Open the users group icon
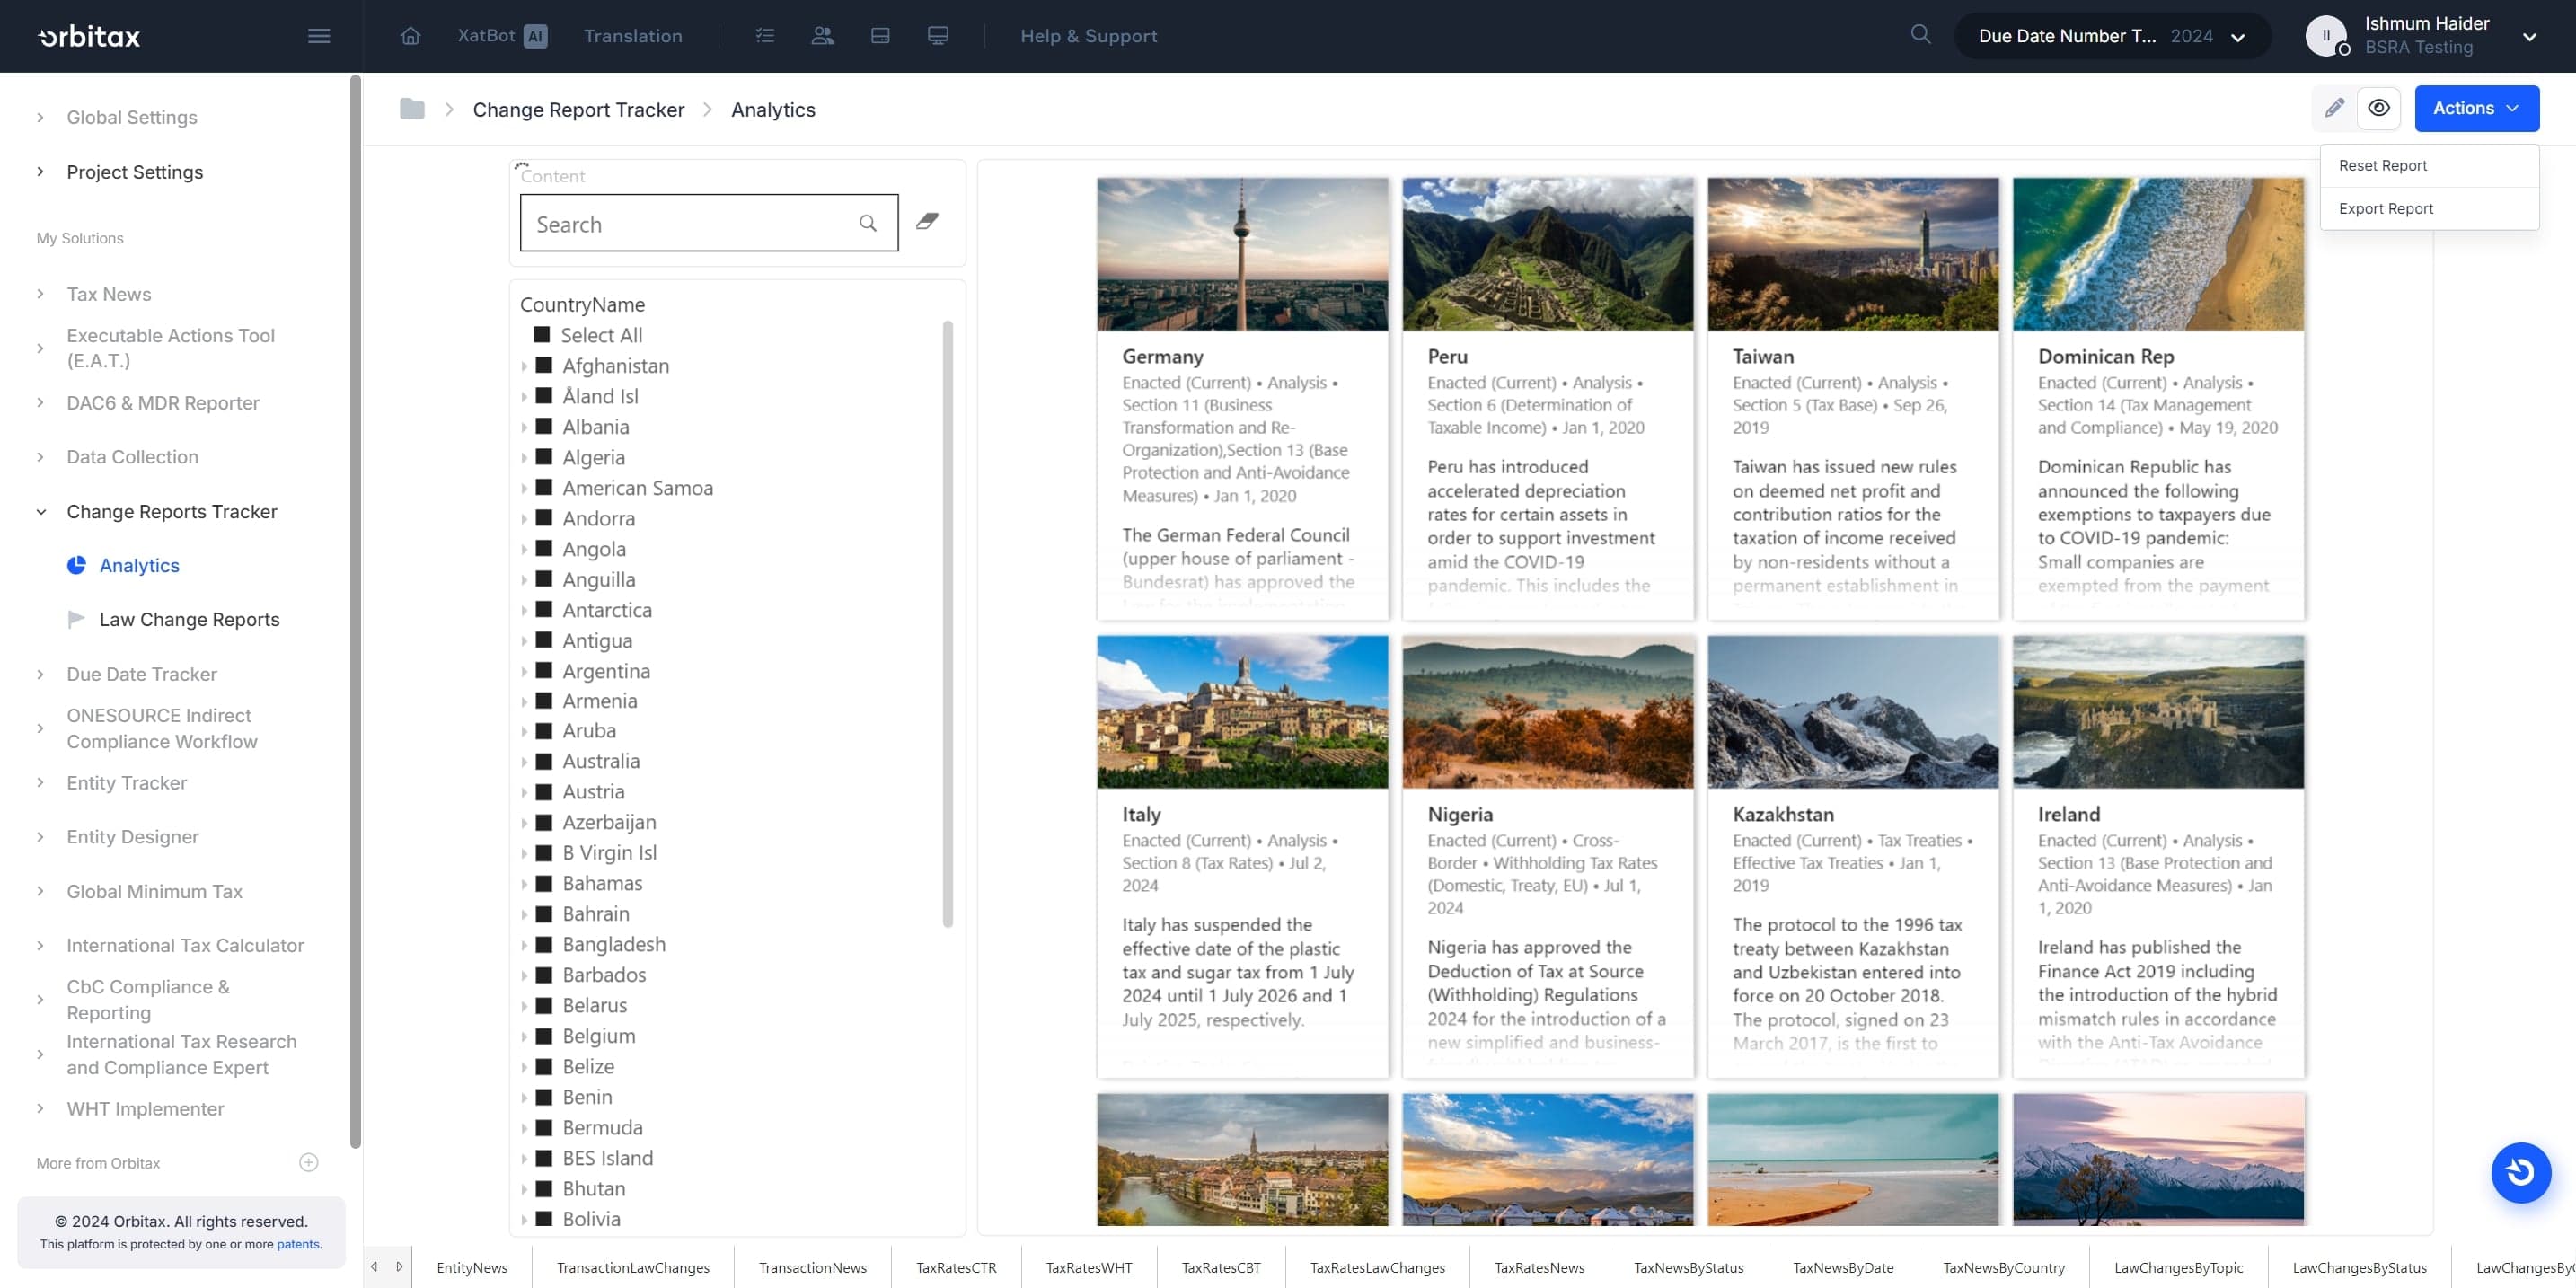 (x=822, y=36)
